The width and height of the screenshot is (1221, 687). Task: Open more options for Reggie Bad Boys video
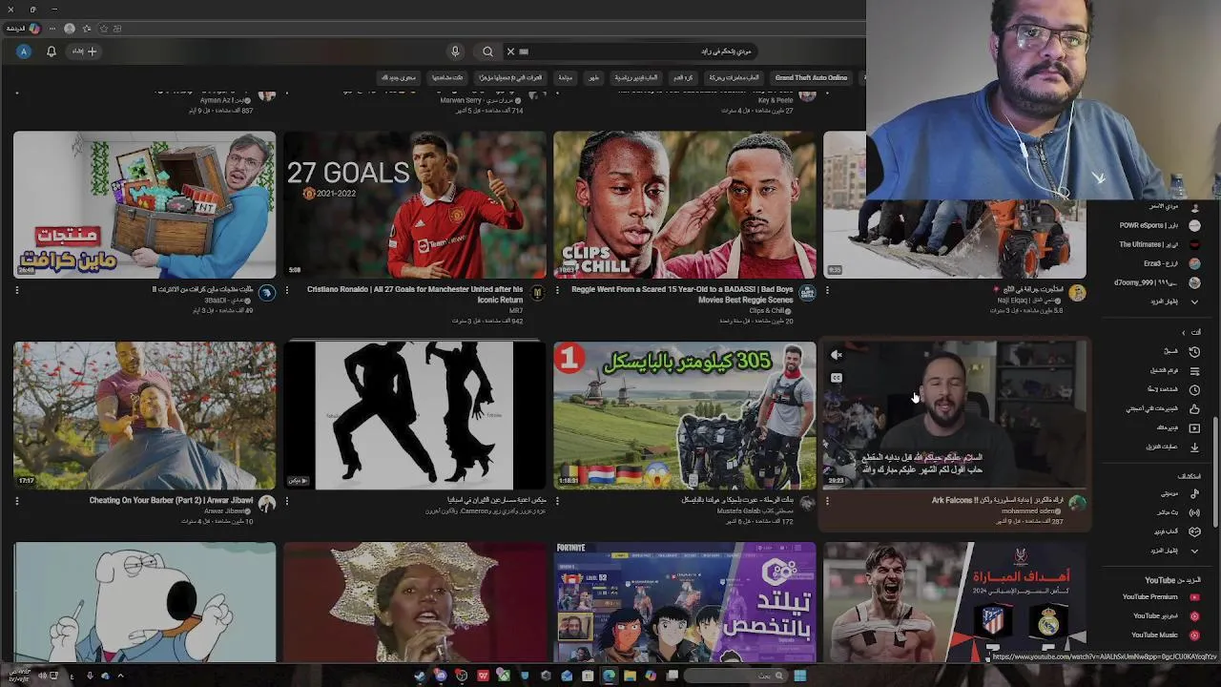click(557, 290)
